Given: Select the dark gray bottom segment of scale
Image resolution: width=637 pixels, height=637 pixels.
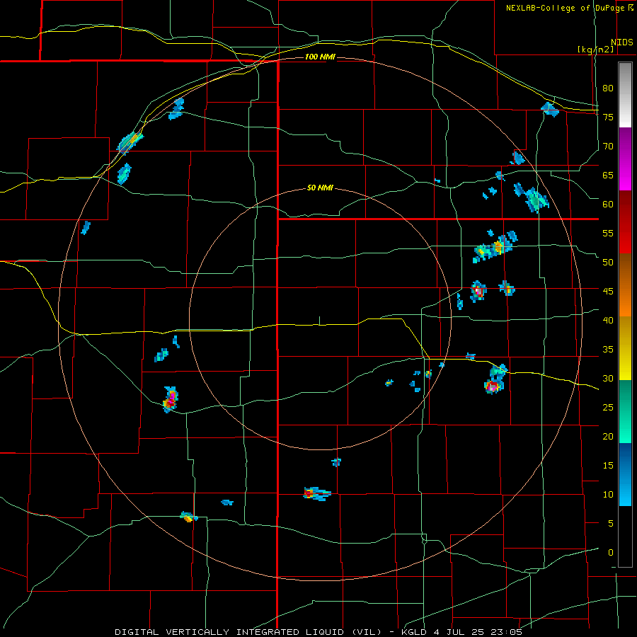Looking at the screenshot, I should pos(625,536).
